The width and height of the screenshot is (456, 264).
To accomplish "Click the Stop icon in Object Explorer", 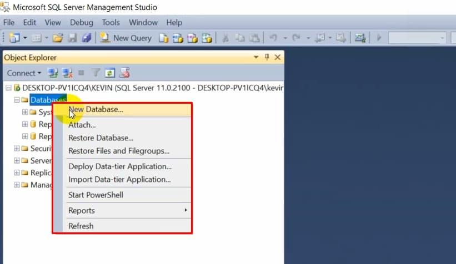I will click(82, 73).
